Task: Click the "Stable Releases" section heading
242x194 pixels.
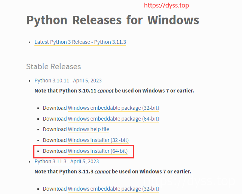Action: [53, 67]
